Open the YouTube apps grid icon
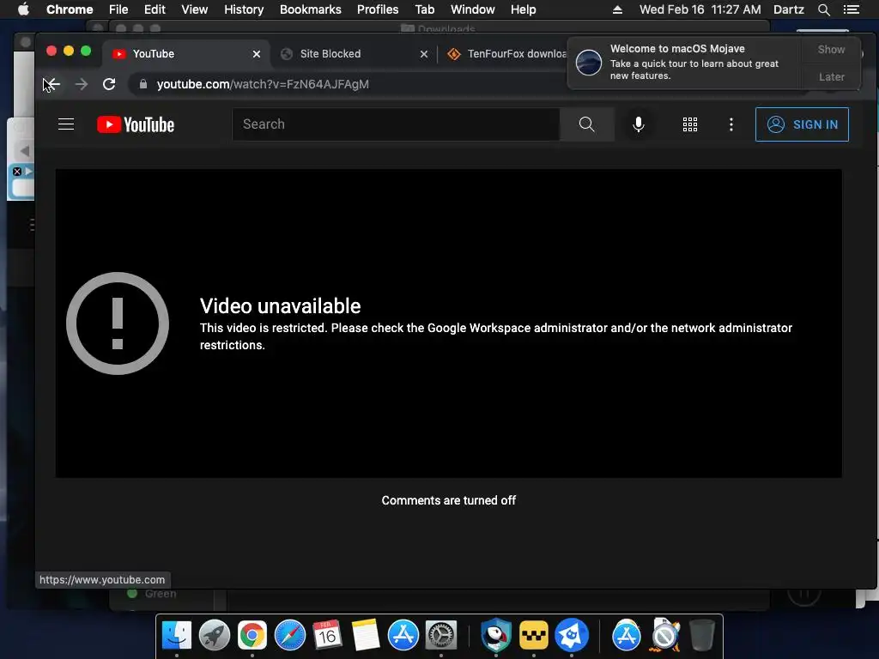 pyautogui.click(x=690, y=124)
